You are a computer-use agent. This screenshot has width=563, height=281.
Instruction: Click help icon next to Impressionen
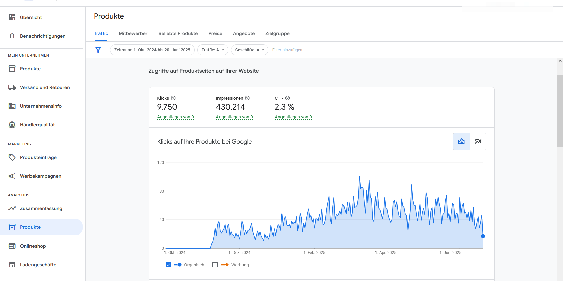coord(247,98)
